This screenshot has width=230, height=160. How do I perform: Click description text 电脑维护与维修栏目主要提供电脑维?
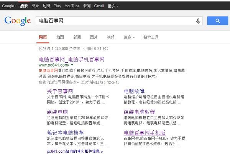tap(154, 97)
